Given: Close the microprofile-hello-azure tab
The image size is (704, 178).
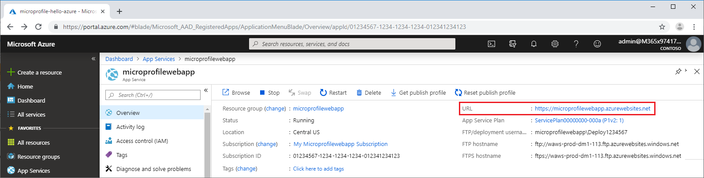Looking at the screenshot, I should coord(103,11).
